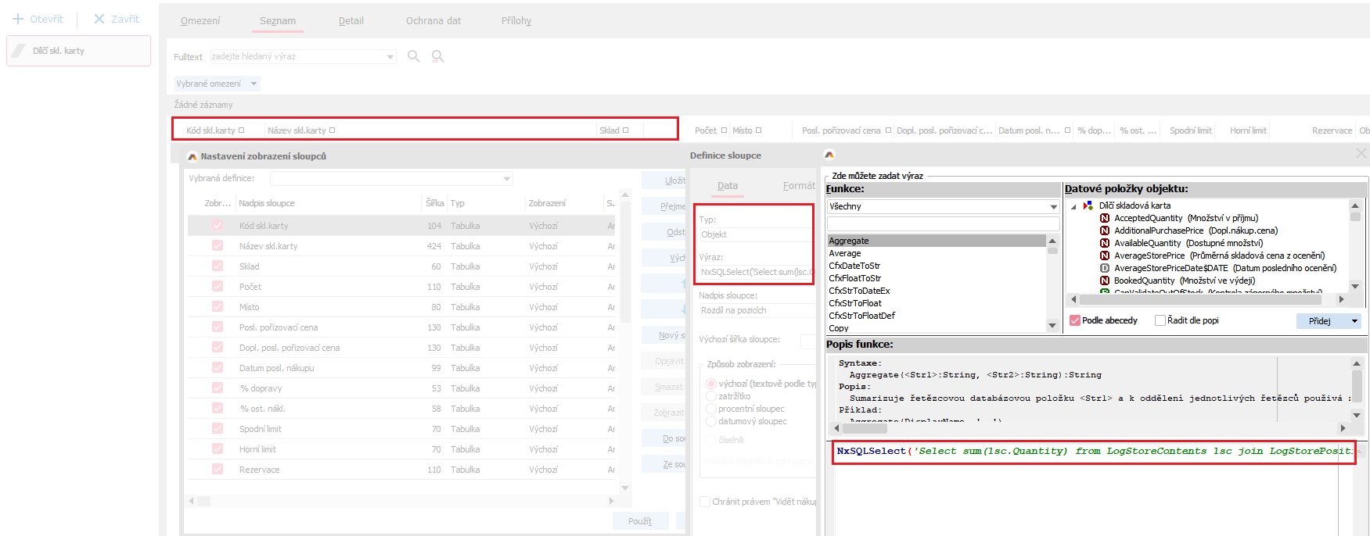The width and height of the screenshot is (1370, 536).
Task: Switch to the Seznam tab
Action: 278,21
